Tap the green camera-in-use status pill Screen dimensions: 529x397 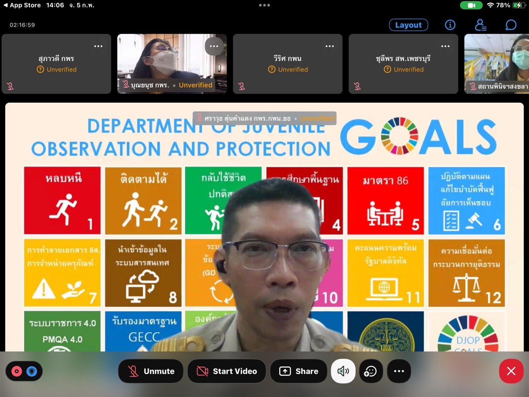tap(471, 5)
